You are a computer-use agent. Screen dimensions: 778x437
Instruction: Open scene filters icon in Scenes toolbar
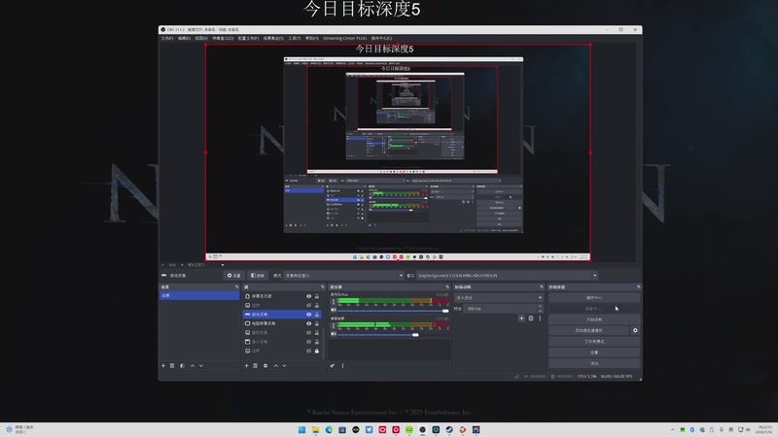coord(182,366)
